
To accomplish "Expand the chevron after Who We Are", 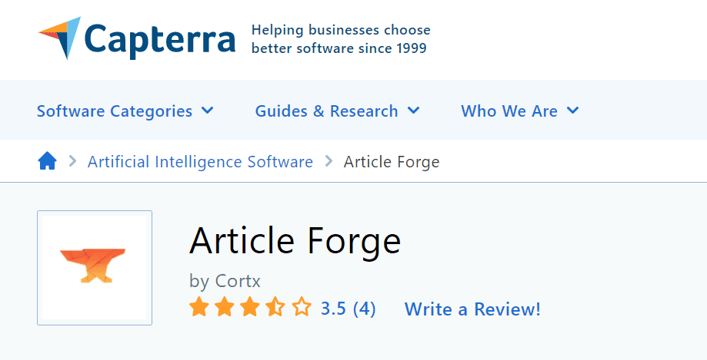I will coord(572,111).
